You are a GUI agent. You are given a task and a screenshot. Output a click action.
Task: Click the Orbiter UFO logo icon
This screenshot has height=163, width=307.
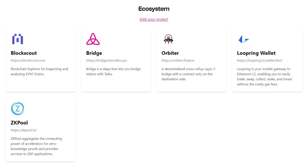(168, 39)
